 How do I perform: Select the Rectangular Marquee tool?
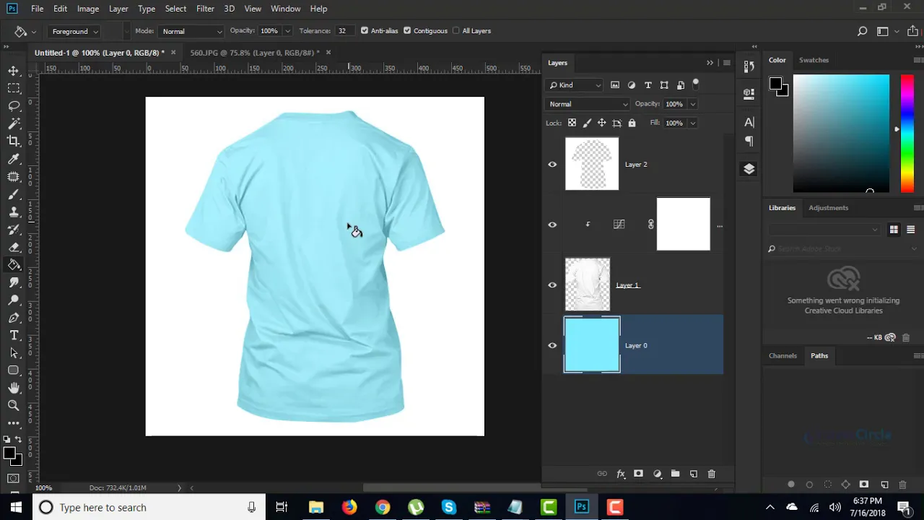coord(13,88)
